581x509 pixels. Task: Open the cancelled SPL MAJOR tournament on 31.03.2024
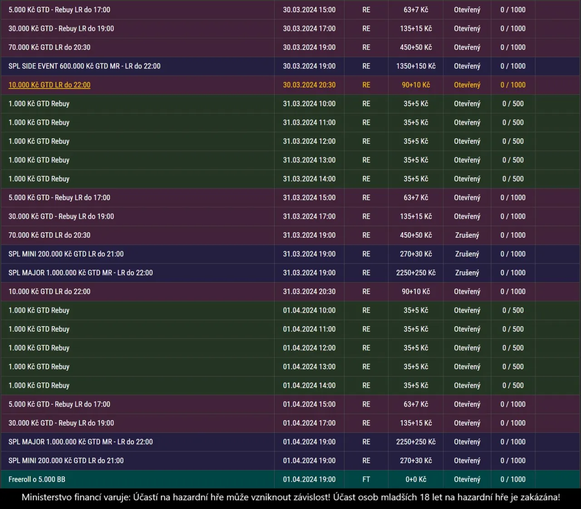[80, 273]
